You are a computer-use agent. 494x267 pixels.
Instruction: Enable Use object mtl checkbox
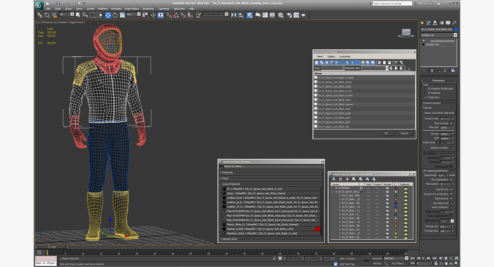[451, 203]
